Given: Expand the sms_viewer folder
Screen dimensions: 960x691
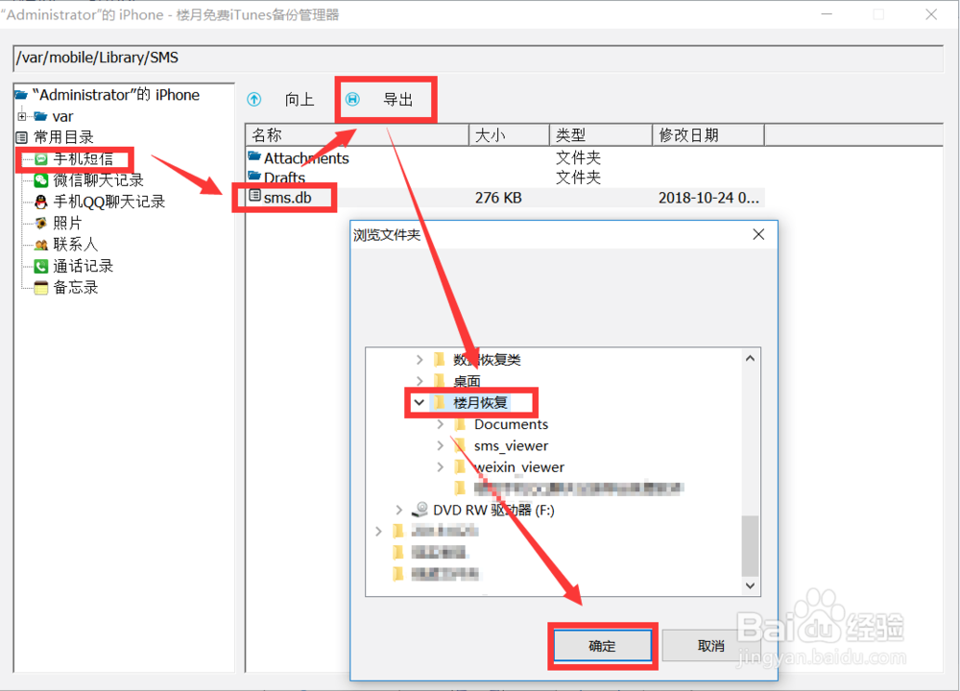Looking at the screenshot, I should [x=440, y=445].
